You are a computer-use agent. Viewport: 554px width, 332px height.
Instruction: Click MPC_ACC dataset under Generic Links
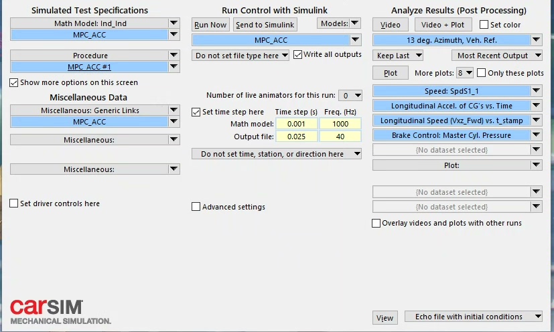coord(89,122)
